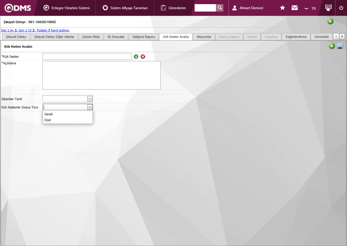The width and height of the screenshot is (347, 246).
Task: Click green back arrow in Kök Neden Analizi panel
Action: click(x=332, y=46)
